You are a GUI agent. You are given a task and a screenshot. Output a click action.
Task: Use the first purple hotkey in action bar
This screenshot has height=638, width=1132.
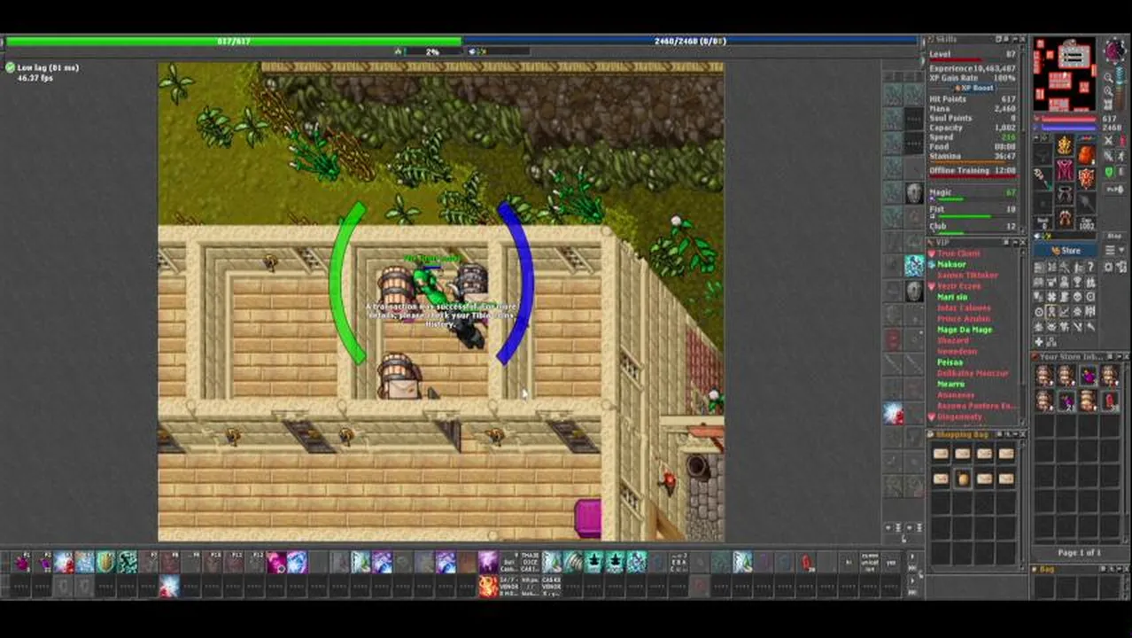(20, 561)
